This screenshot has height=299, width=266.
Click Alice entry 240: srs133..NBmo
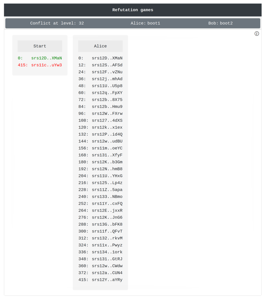point(100,197)
